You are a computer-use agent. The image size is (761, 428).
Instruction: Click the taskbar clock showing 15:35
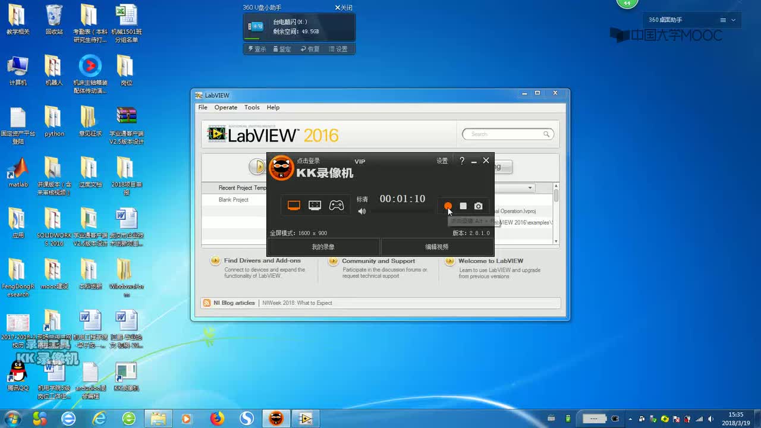pyautogui.click(x=736, y=418)
